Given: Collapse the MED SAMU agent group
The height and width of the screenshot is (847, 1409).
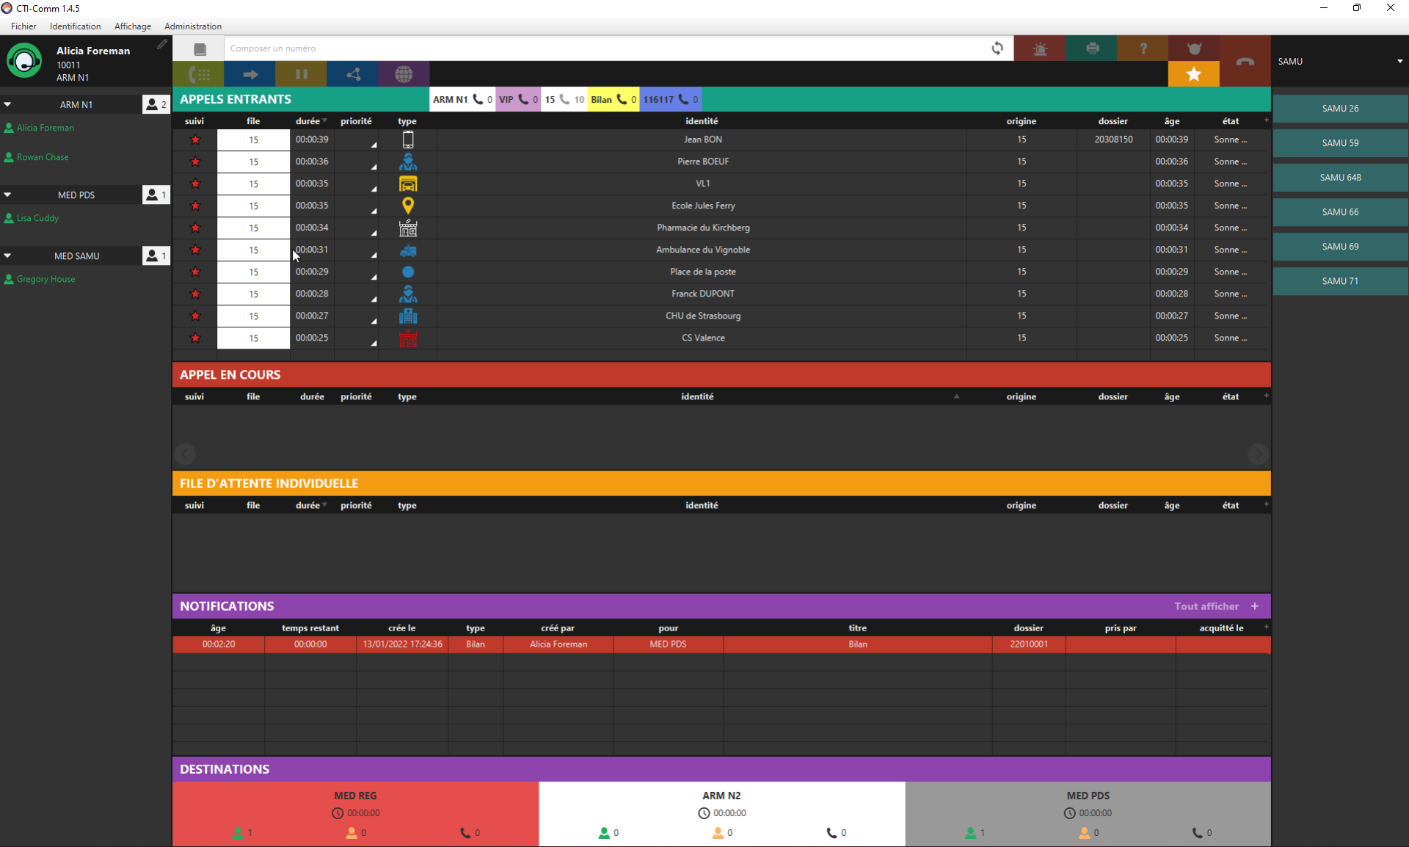Looking at the screenshot, I should [x=7, y=255].
